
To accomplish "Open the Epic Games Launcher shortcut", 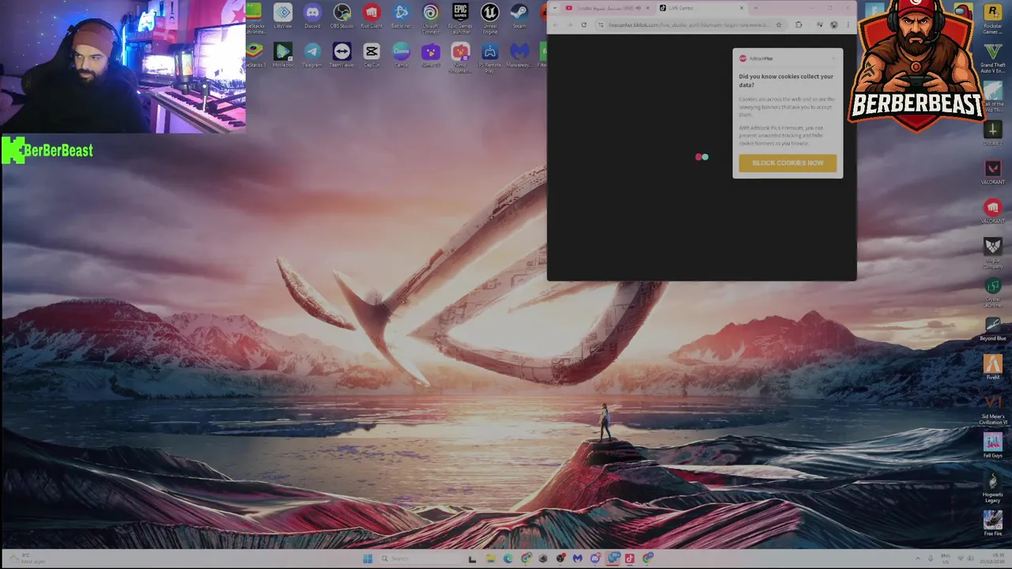I will tap(460, 17).
